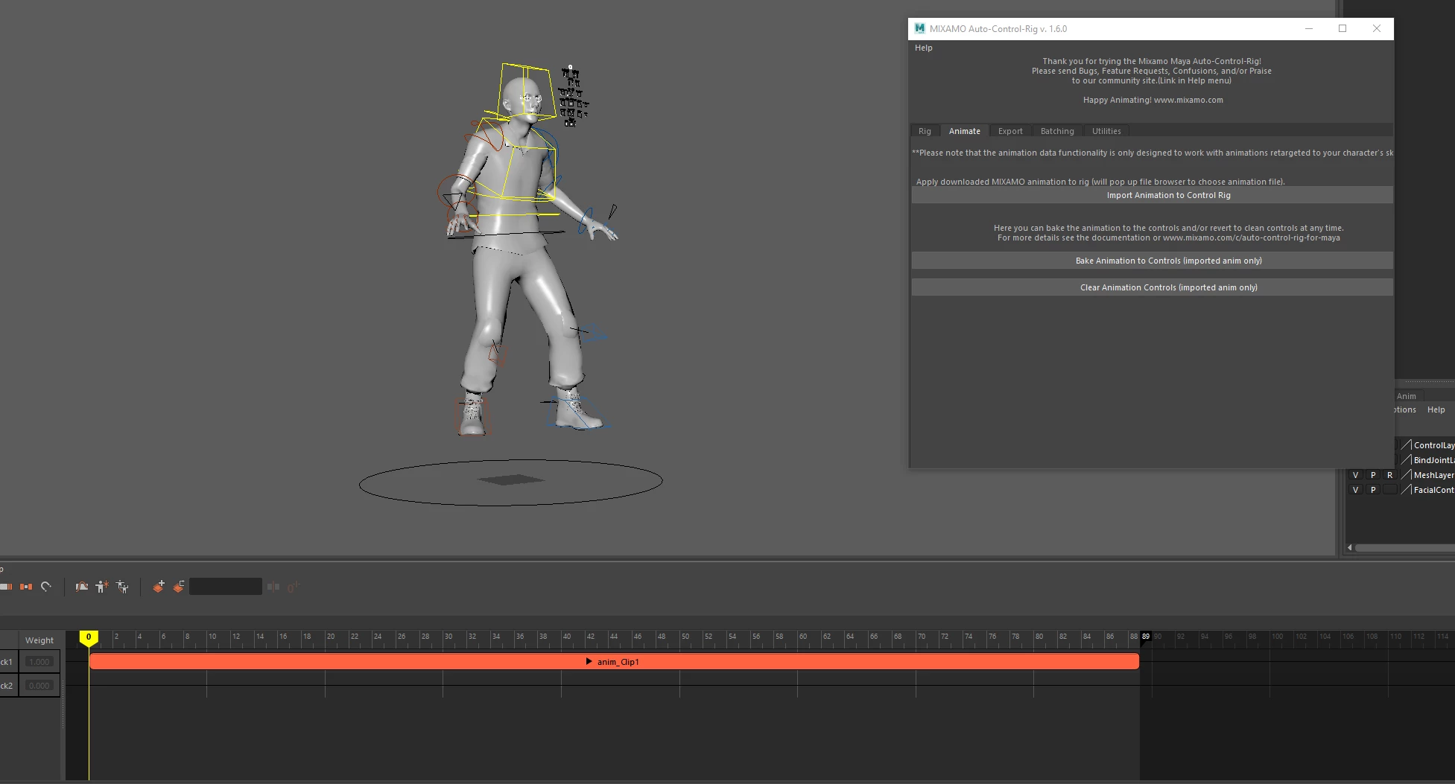Open the Utilities tab

(x=1106, y=131)
